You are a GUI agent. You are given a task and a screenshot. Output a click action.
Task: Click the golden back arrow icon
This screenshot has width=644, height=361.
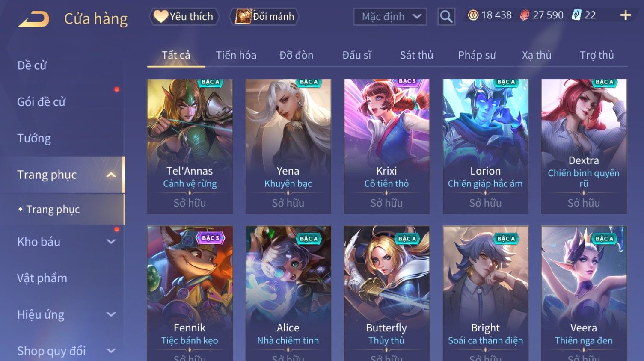pos(33,19)
